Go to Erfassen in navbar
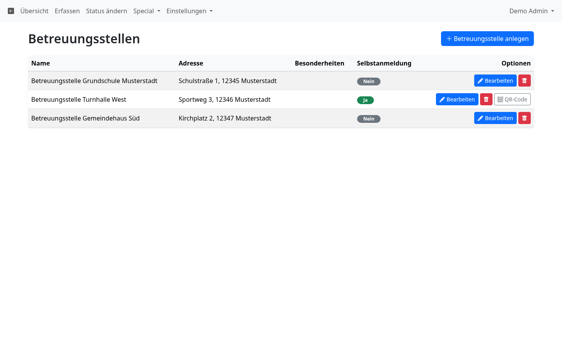The width and height of the screenshot is (562, 351). coord(67,11)
